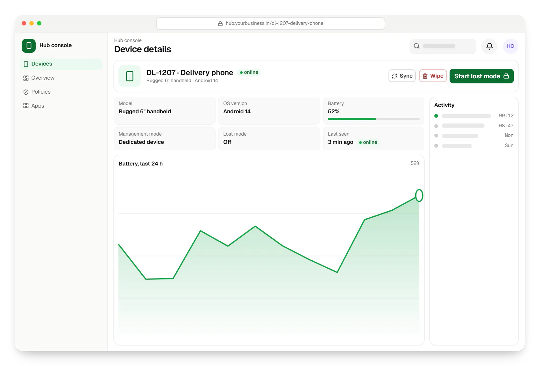
Task: Click the lock icon in address bar
Action: coord(220,24)
